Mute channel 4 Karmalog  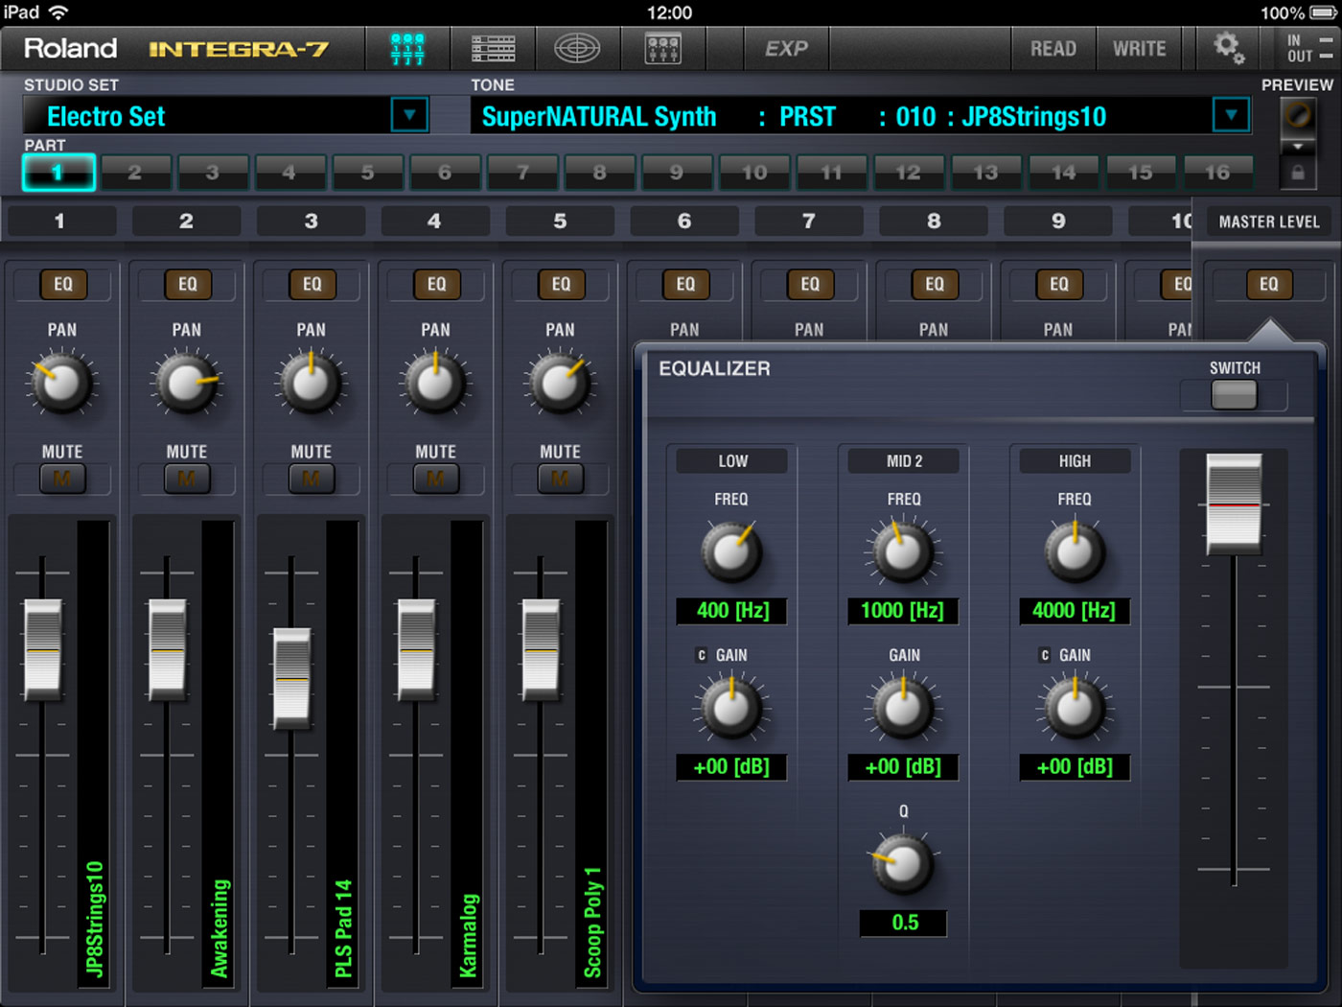[436, 478]
